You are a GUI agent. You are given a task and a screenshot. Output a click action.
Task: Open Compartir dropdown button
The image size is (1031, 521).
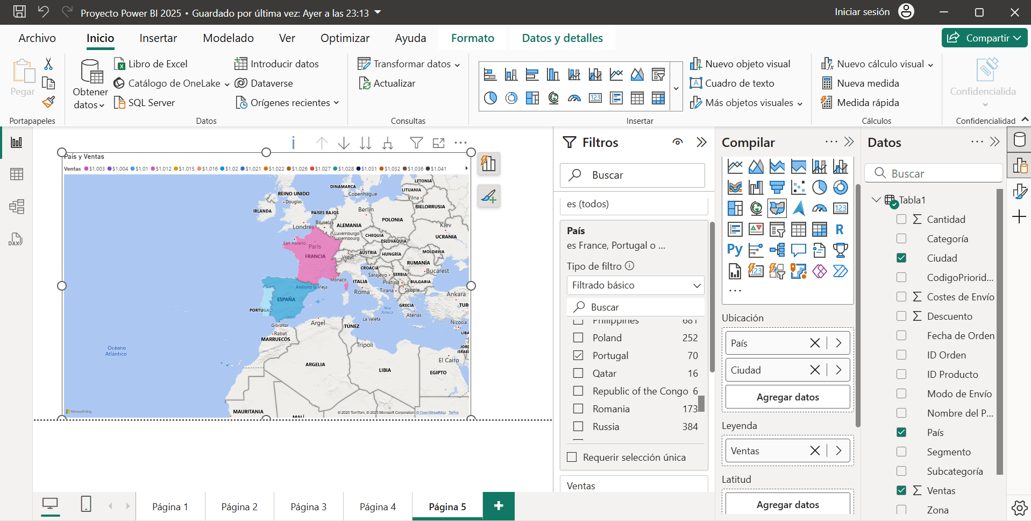(x=984, y=38)
